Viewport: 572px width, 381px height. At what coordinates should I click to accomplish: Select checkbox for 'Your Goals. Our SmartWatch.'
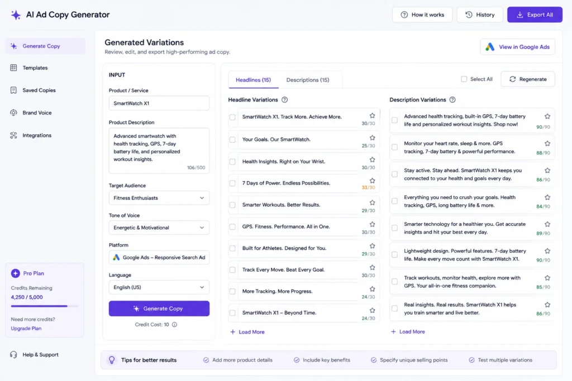point(232,139)
